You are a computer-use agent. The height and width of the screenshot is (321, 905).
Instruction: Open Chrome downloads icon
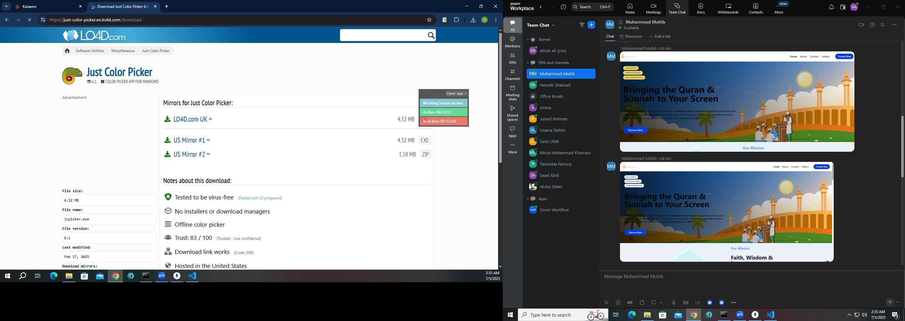473,20
